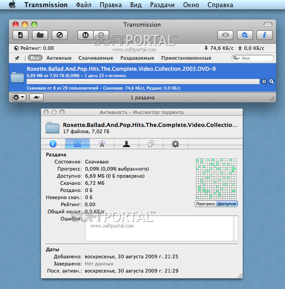Open a torrent file via folder icon
The width and height of the screenshot is (285, 289).
(x=40, y=35)
